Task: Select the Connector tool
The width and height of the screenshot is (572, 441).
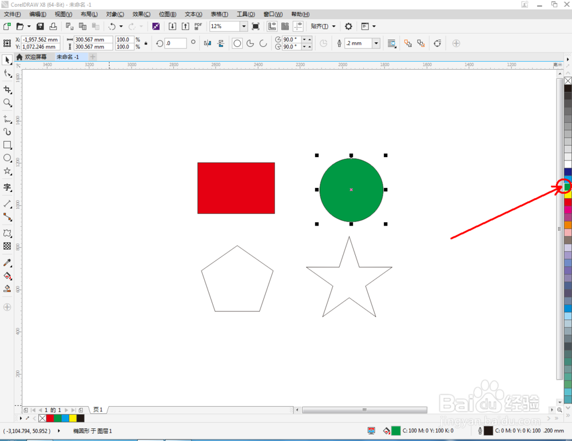Action: coord(7,217)
